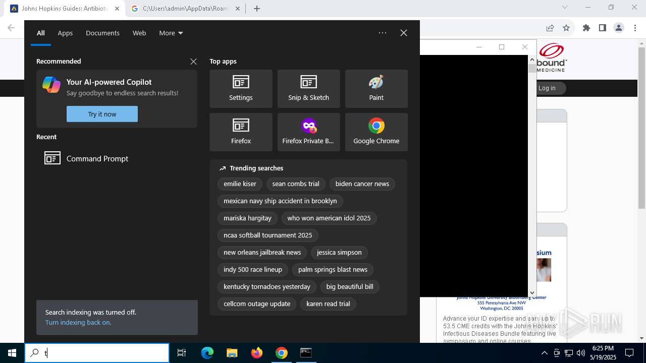
Task: Share this page icon in Chrome
Action: point(550,28)
